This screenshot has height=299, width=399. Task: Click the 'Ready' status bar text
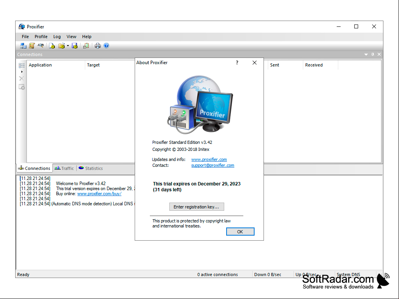pyautogui.click(x=23, y=275)
